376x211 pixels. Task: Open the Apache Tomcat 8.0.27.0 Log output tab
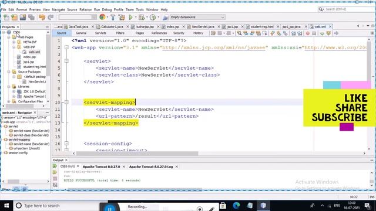coord(151,166)
